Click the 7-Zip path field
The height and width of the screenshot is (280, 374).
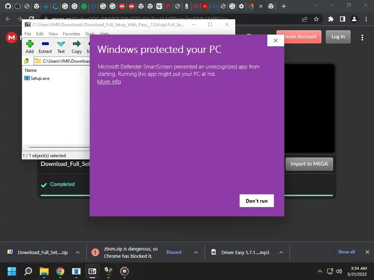pyautogui.click(x=62, y=61)
